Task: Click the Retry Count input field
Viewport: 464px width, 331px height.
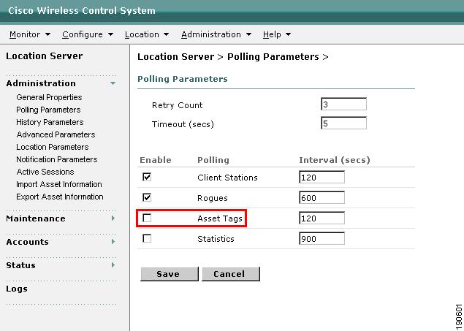Action: (344, 104)
